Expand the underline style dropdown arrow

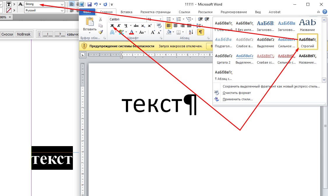tap(131, 26)
